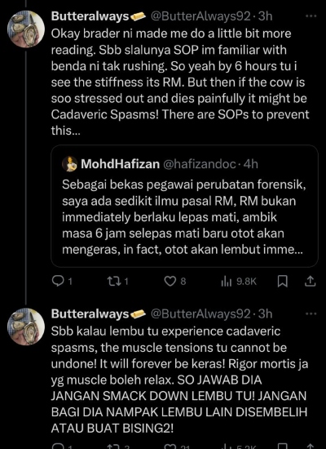The image size is (326, 449).
Task: View analytics showing 9.8K views
Action: pos(239,282)
